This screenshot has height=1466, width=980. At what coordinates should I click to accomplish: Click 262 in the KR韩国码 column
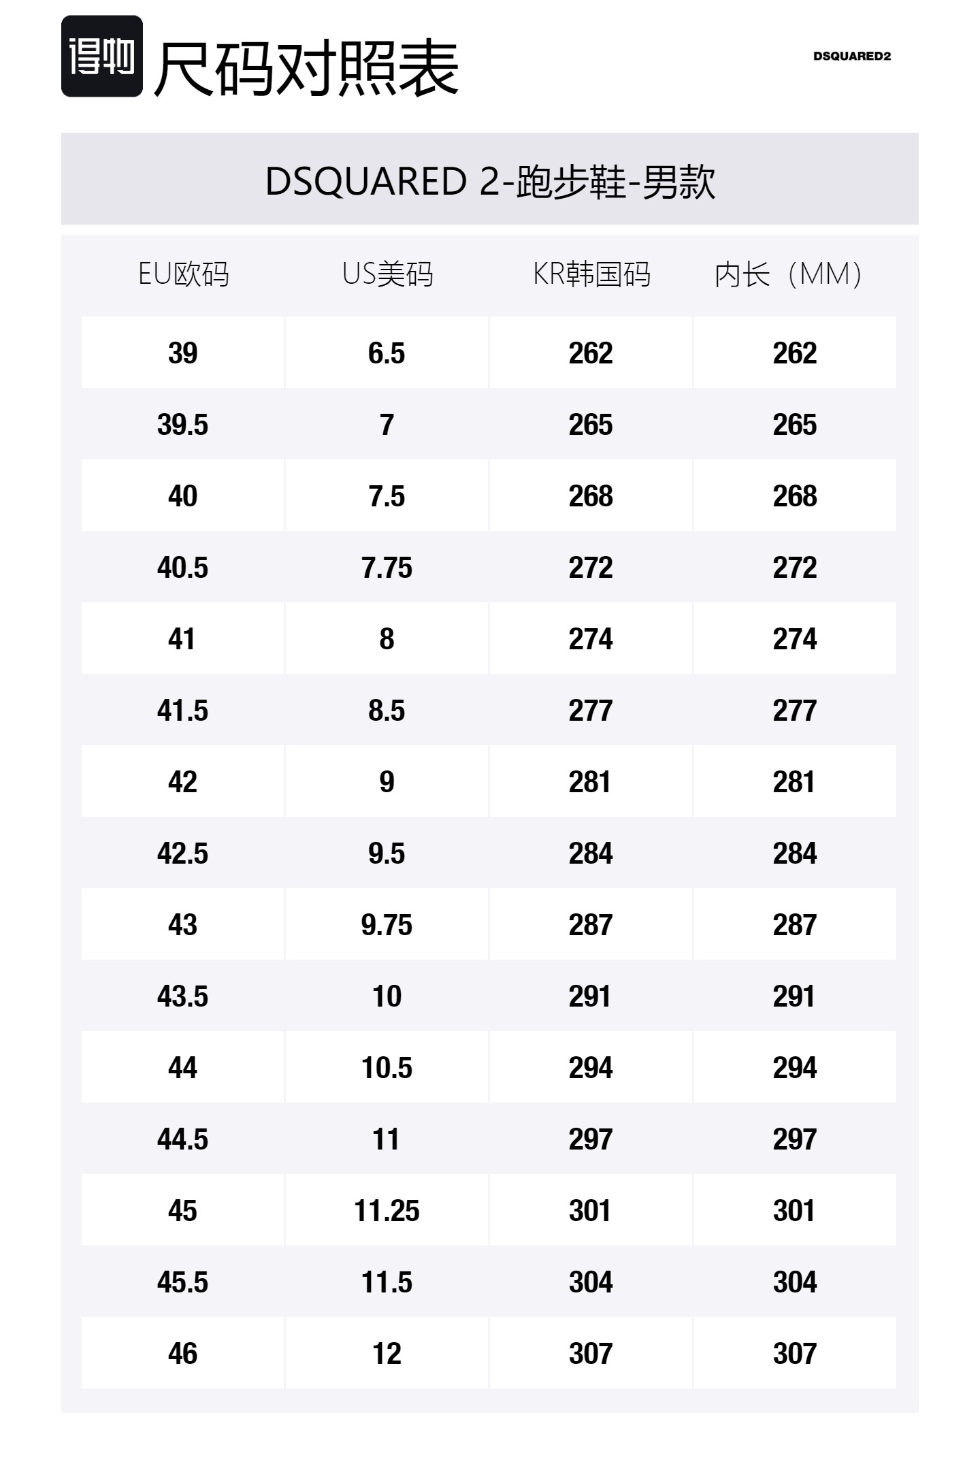pyautogui.click(x=591, y=353)
